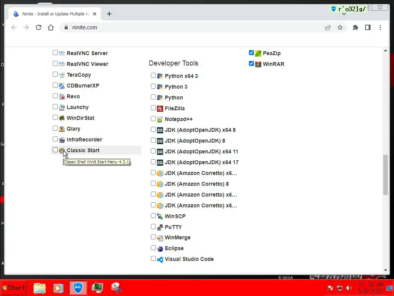394x296 pixels.
Task: Open a new browser tab
Action: point(109,14)
